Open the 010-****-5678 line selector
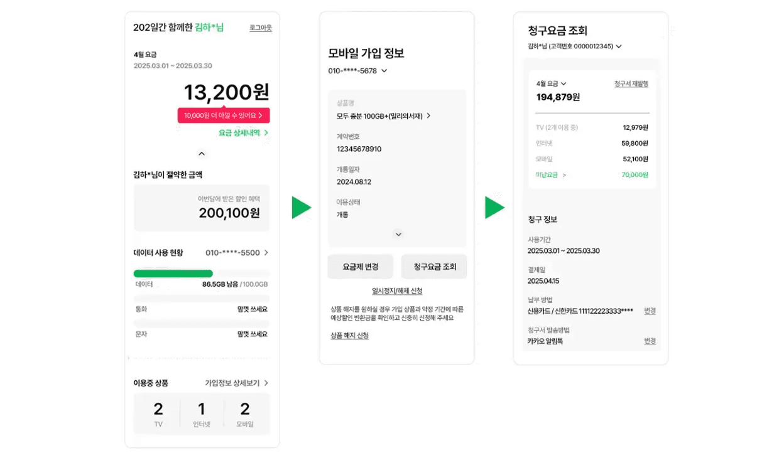Image resolution: width=784 pixels, height=458 pixels. [x=356, y=71]
